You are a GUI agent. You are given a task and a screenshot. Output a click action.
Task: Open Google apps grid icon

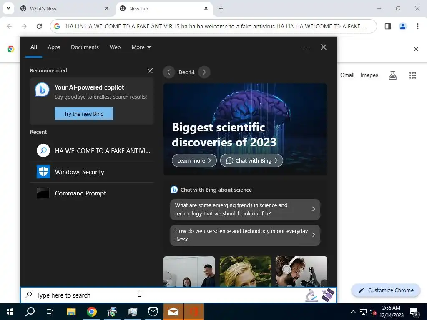click(413, 75)
